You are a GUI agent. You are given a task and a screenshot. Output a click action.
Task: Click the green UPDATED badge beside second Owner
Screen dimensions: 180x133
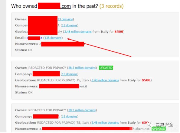(106, 68)
